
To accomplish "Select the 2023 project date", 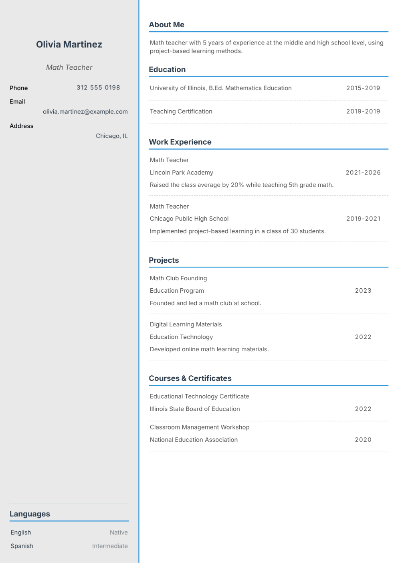I will (363, 291).
